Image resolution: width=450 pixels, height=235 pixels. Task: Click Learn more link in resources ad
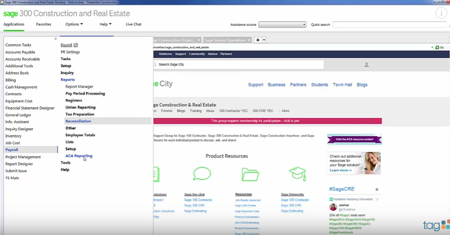(x=341, y=170)
